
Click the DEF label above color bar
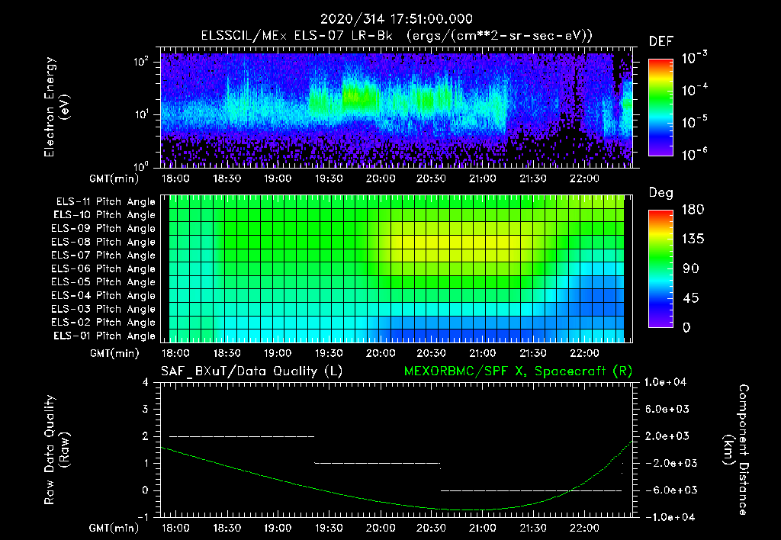coord(661,42)
